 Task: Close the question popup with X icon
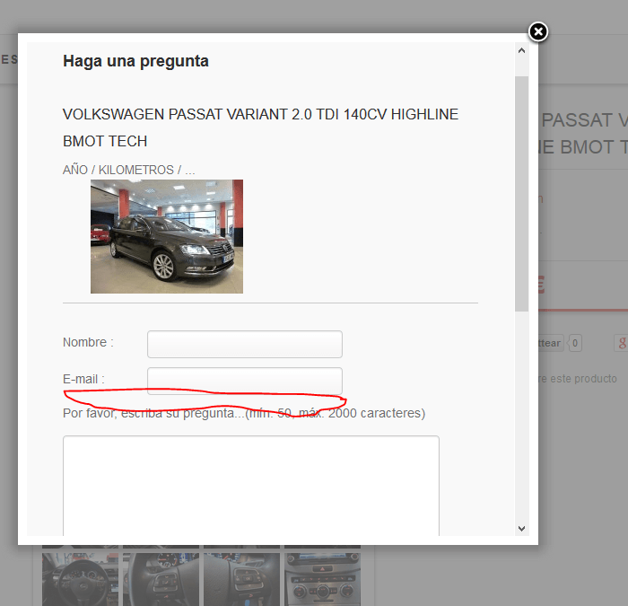(538, 31)
